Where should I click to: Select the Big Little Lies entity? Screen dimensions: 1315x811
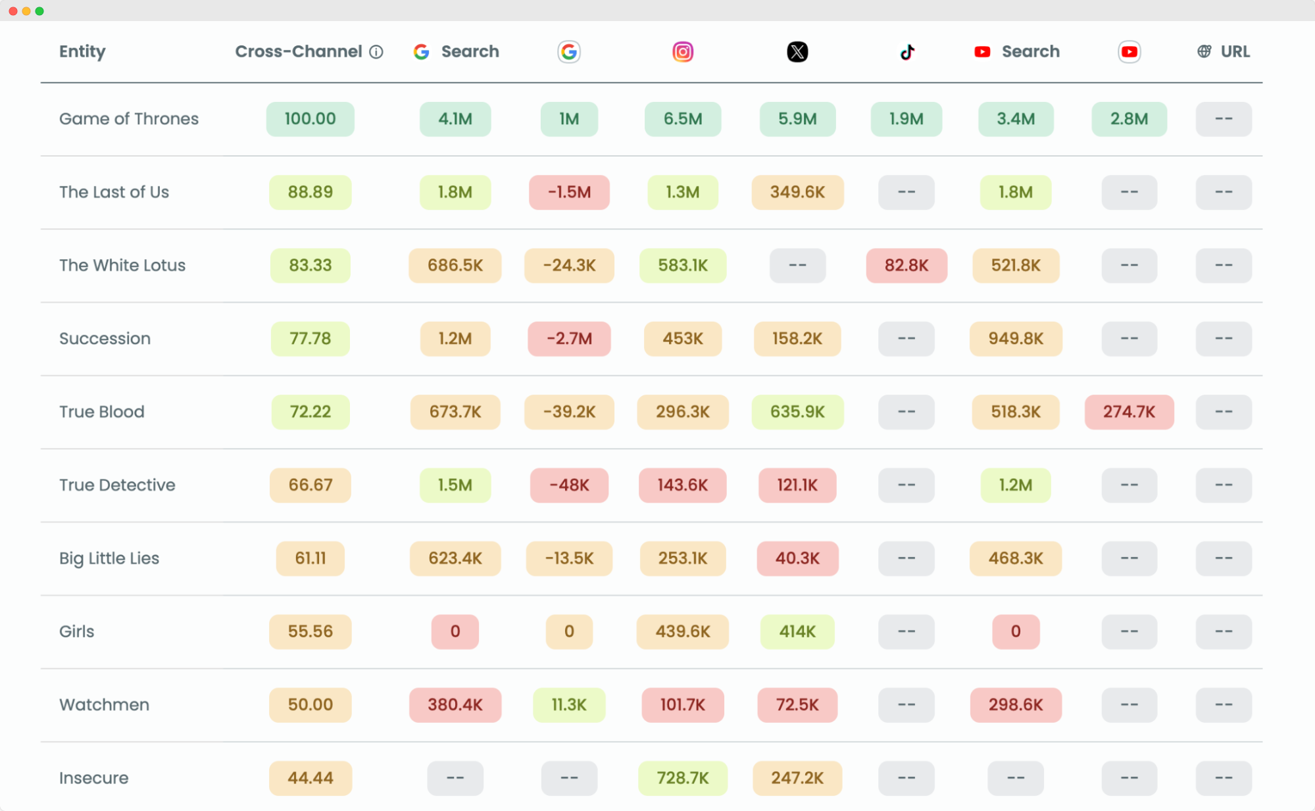click(x=109, y=558)
